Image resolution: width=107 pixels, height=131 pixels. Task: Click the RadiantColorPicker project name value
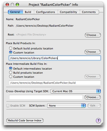(x=28, y=19)
